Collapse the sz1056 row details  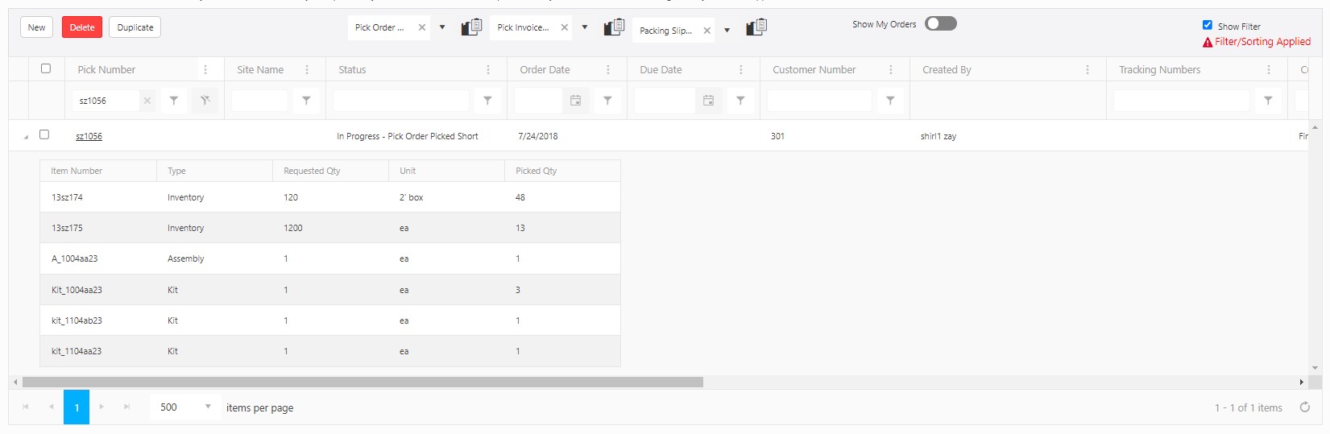click(x=25, y=137)
